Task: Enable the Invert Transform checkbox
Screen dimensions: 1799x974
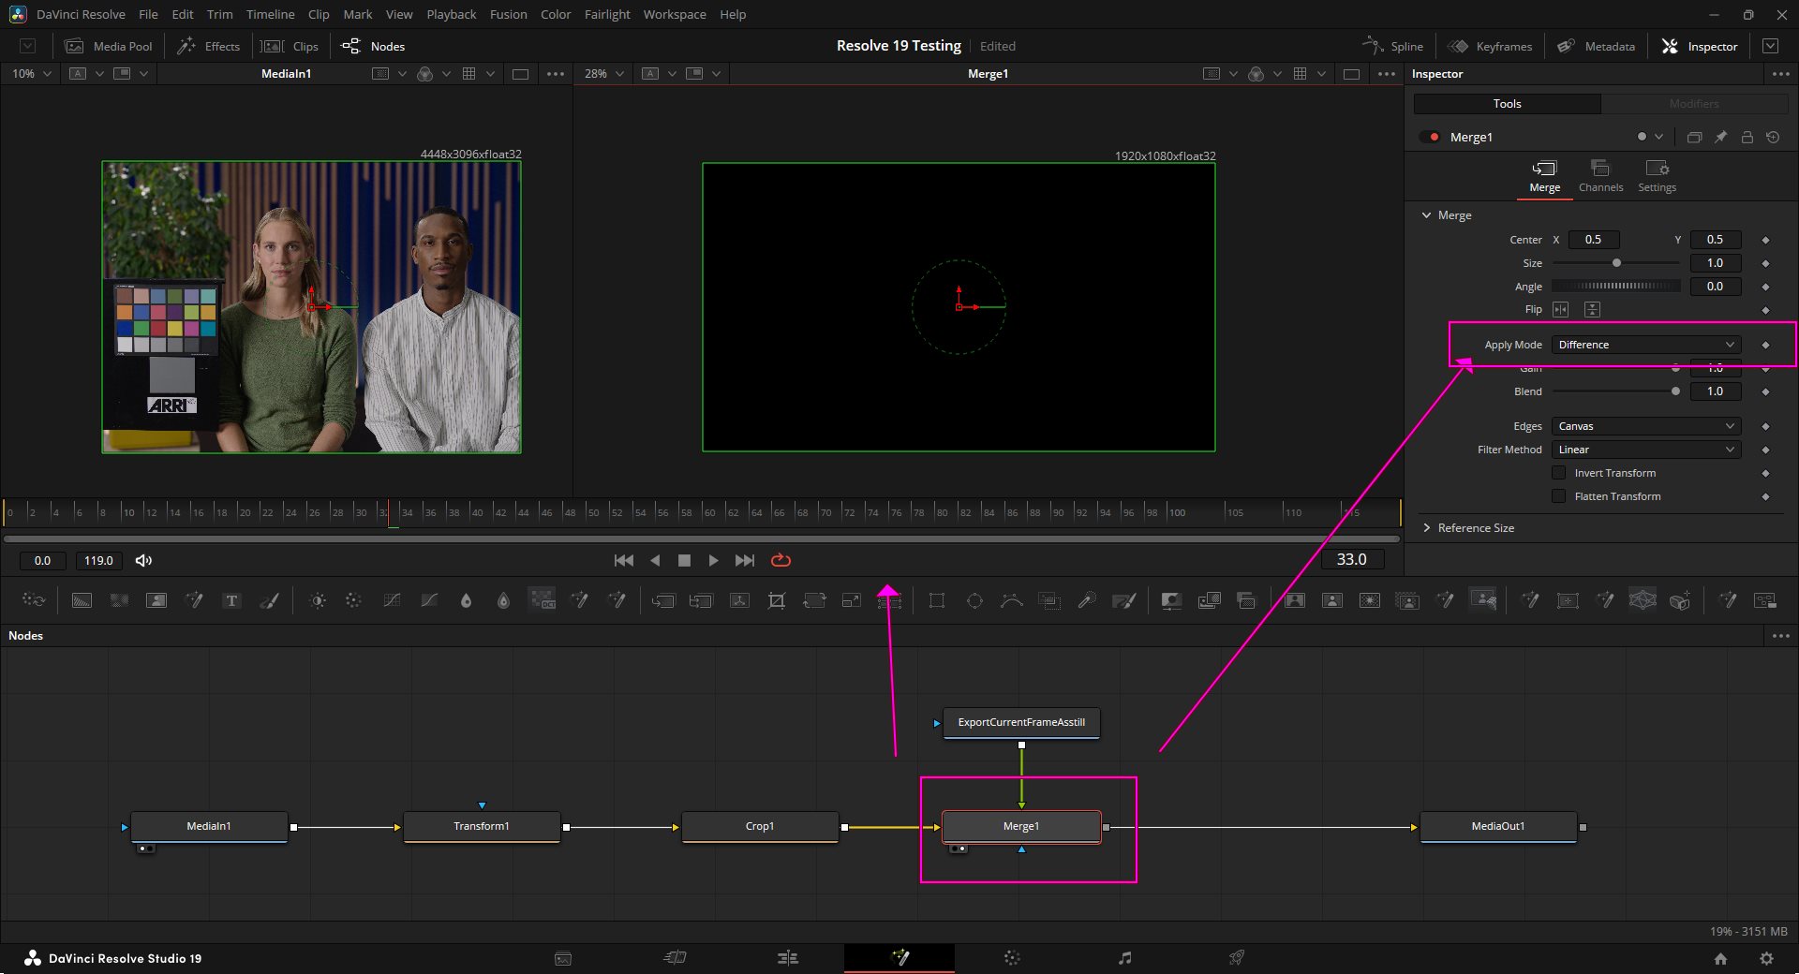Action: 1559,473
